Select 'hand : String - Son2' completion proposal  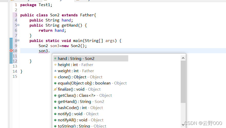(x=91, y=59)
